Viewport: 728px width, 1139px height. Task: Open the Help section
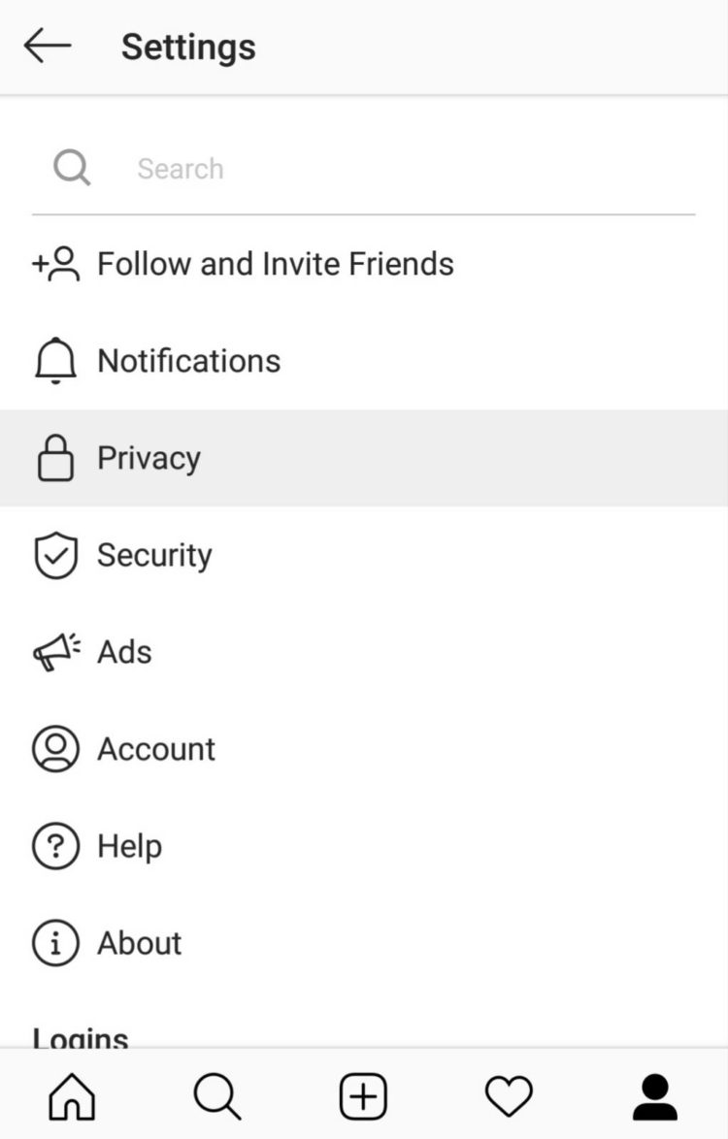coord(129,846)
